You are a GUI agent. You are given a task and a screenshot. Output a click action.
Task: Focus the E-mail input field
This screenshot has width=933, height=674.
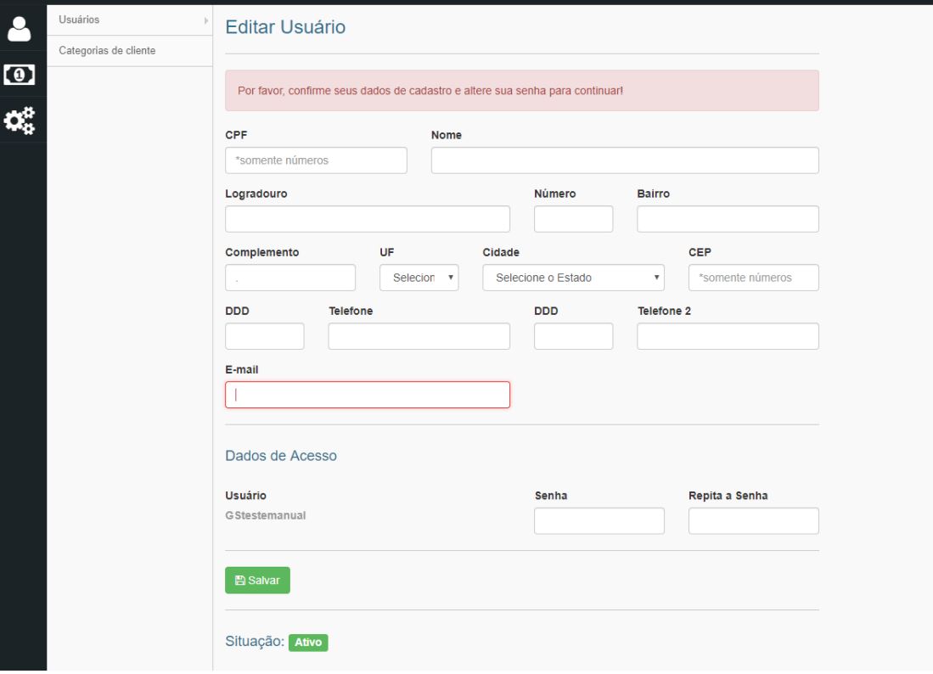coord(367,395)
